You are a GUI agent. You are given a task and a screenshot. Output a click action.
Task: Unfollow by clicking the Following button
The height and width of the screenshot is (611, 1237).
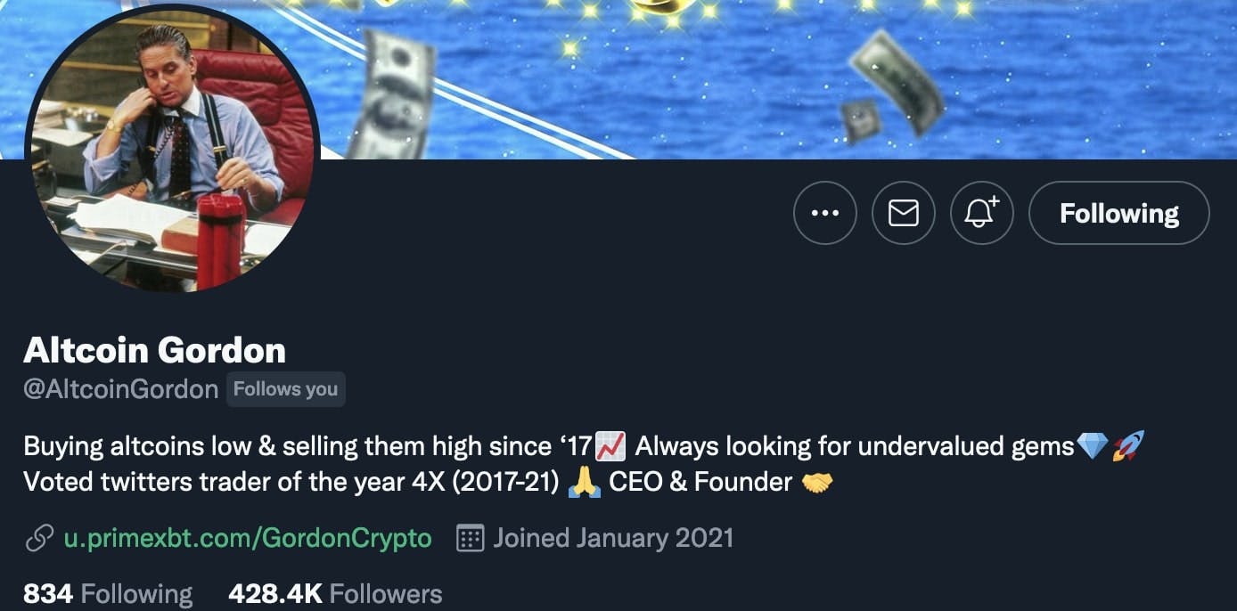click(1118, 213)
